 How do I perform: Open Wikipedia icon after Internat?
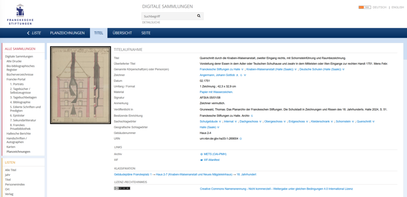tap(236, 121)
